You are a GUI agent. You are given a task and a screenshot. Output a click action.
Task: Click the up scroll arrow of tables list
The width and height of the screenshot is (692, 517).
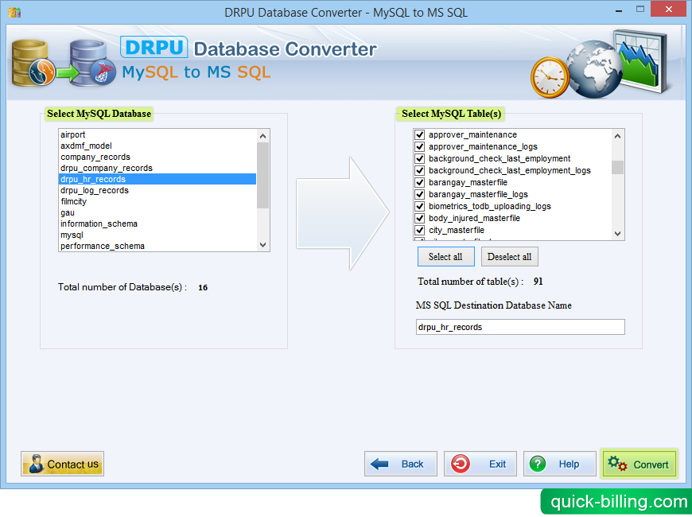coord(617,134)
